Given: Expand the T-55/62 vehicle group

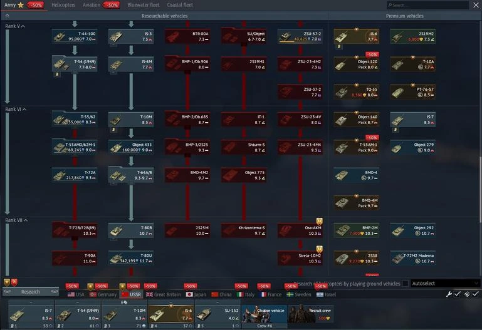Looking at the screenshot, I should coord(75,120).
